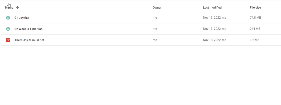This screenshot has height=105, width=281.
Task: Click the File size column header
Action: click(x=255, y=8)
